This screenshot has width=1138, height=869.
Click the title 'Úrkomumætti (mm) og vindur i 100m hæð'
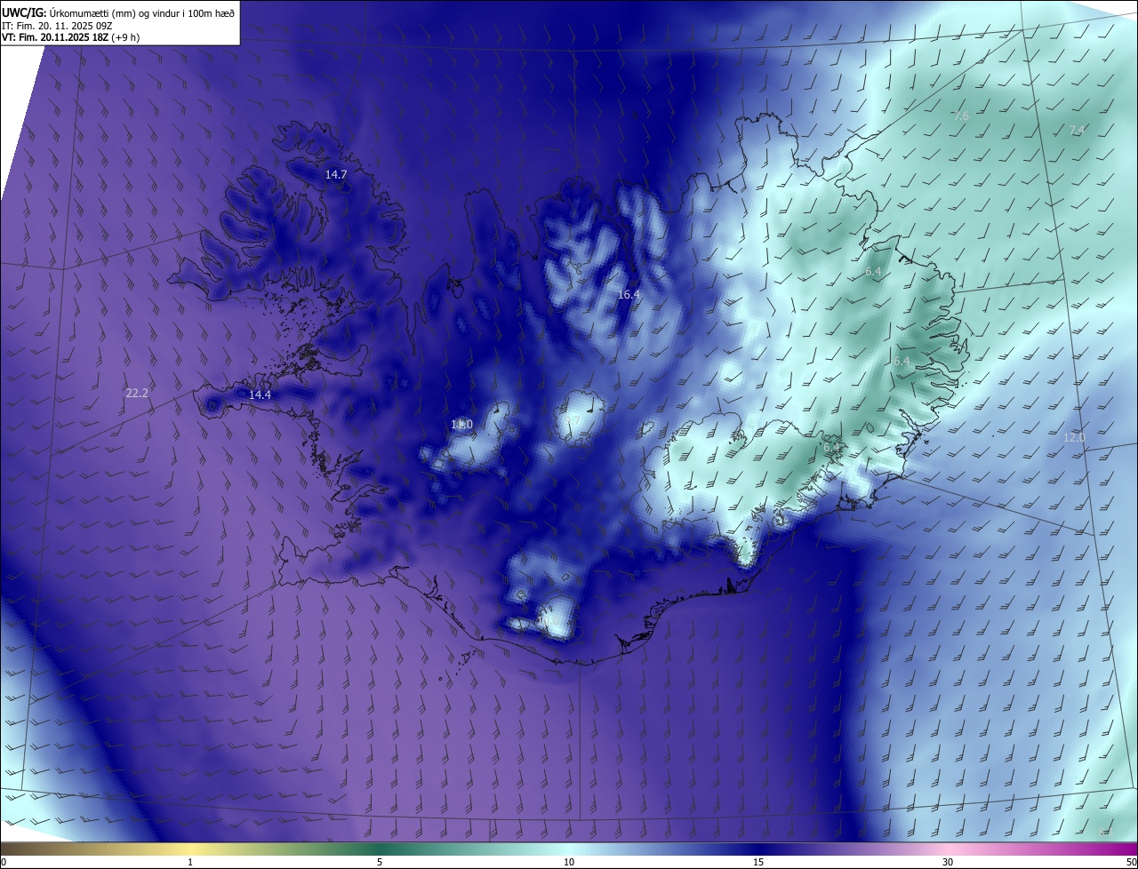point(143,12)
